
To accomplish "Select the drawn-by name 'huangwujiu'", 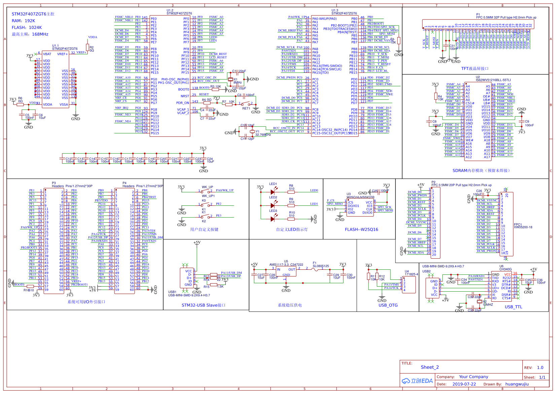I will point(517,384).
